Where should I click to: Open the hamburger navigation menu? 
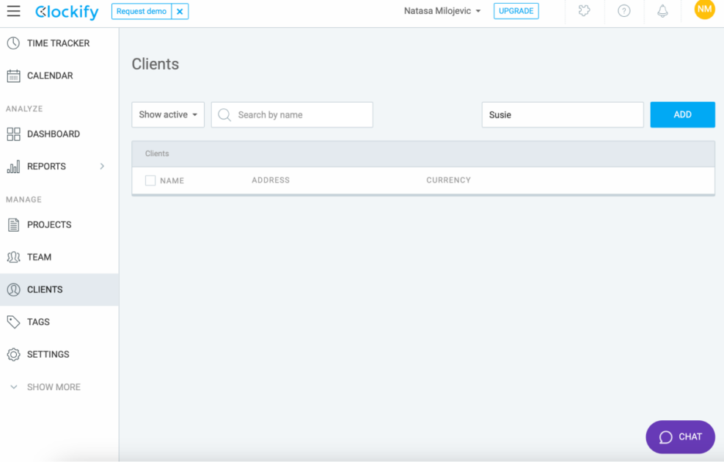(13, 11)
